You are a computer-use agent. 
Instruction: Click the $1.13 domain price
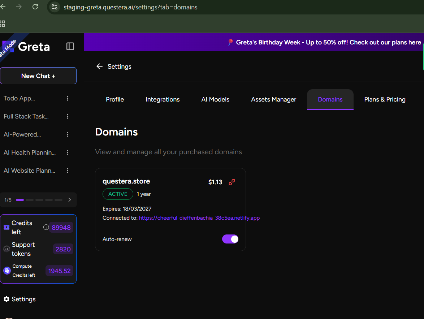coord(215,182)
